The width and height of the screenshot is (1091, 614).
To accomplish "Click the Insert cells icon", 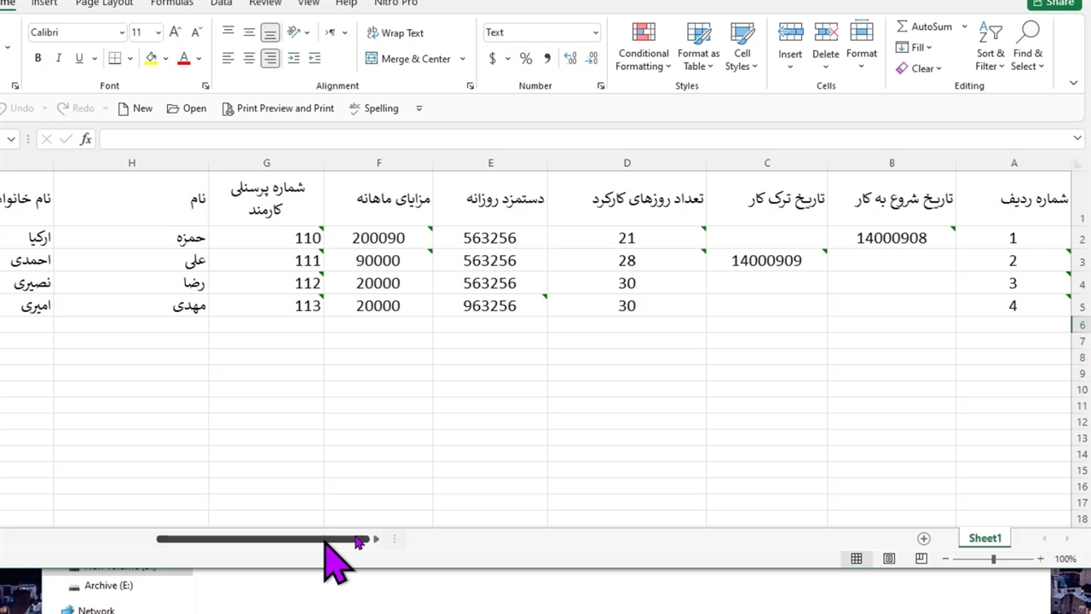I will coord(790,34).
